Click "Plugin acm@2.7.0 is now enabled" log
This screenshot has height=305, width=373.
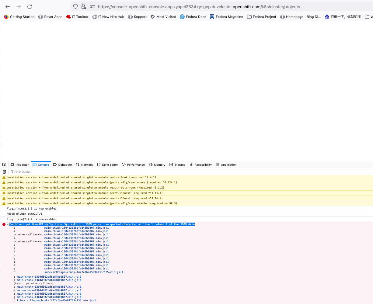[32, 219]
